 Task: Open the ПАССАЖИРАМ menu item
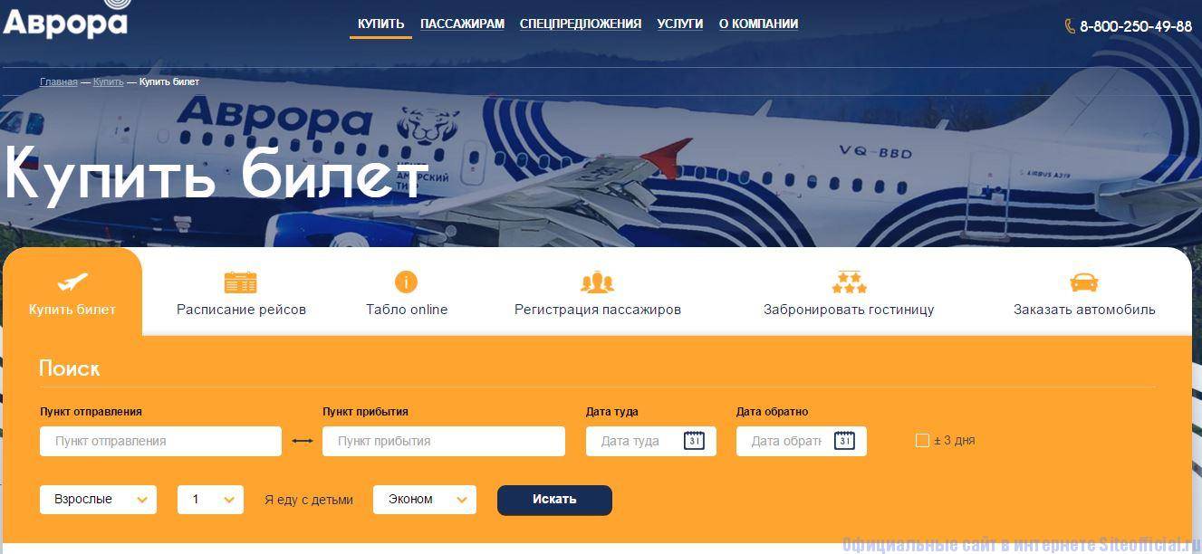[462, 24]
